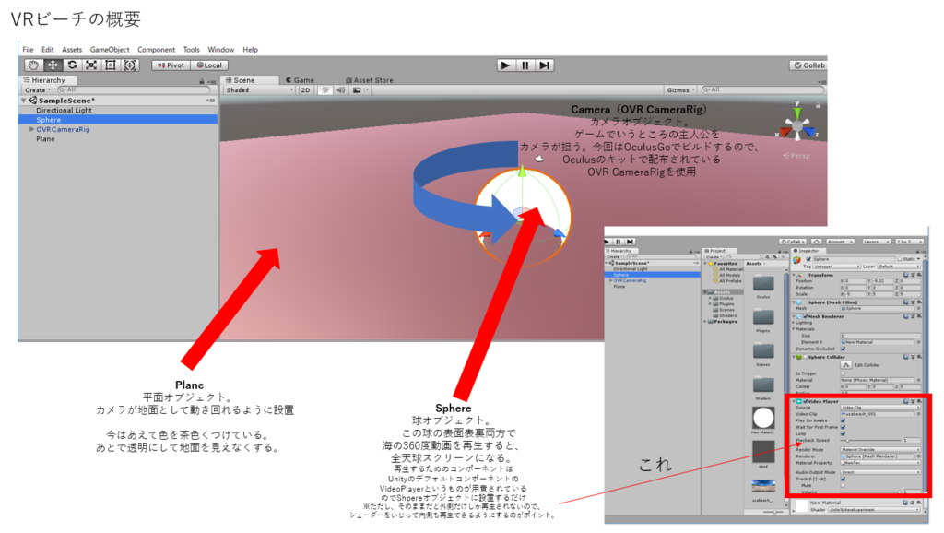944x533 pixels.
Task: Toggle Is Trigger checkbox
Action: 843,373
